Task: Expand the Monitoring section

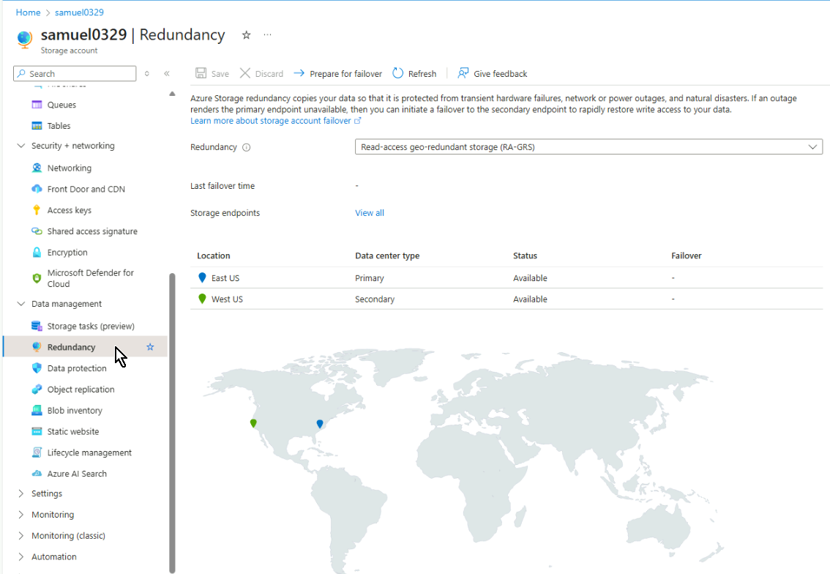Action: click(x=21, y=515)
